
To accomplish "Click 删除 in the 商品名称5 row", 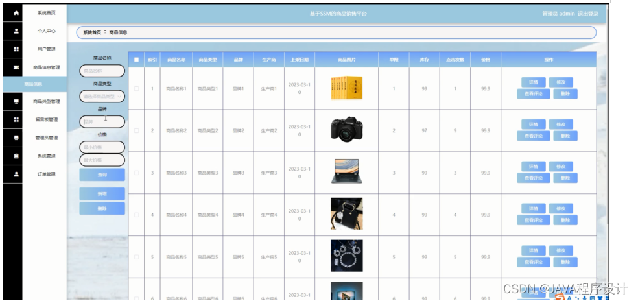I will coord(565,262).
